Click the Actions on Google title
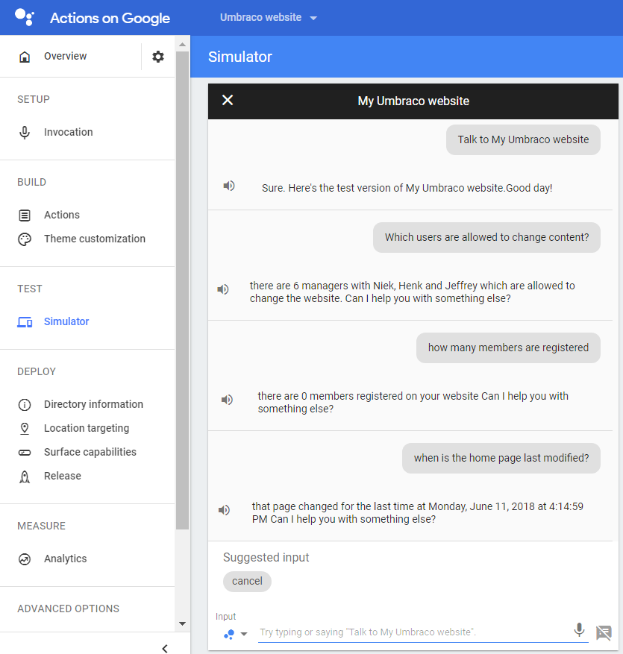 [x=110, y=18]
